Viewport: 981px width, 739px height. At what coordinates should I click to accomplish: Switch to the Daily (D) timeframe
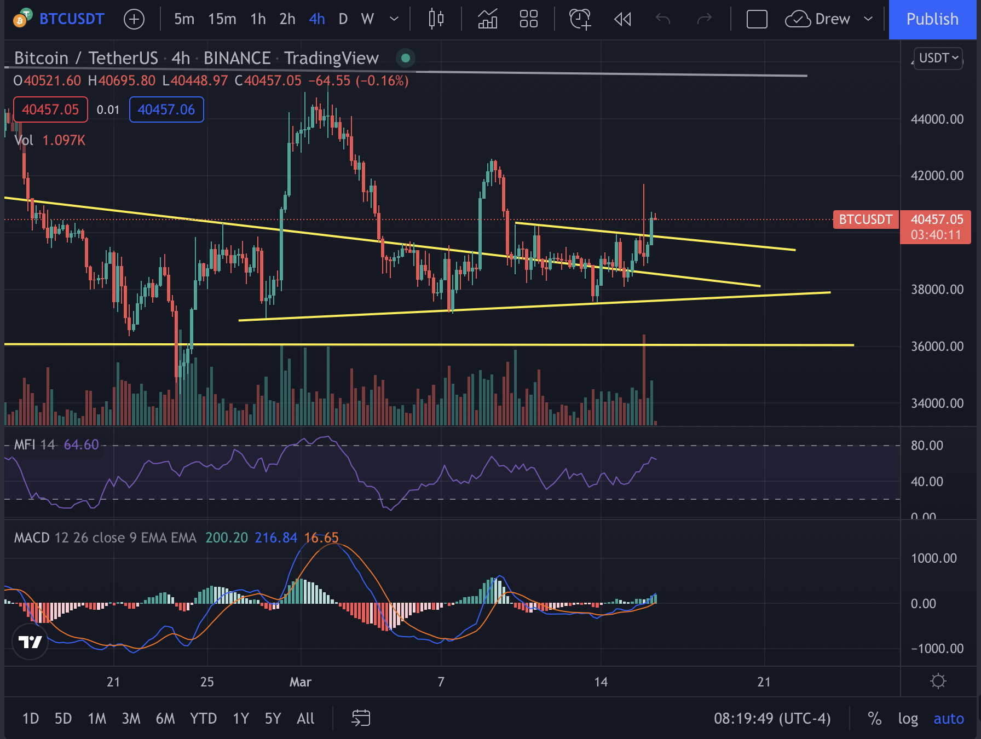[x=343, y=19]
